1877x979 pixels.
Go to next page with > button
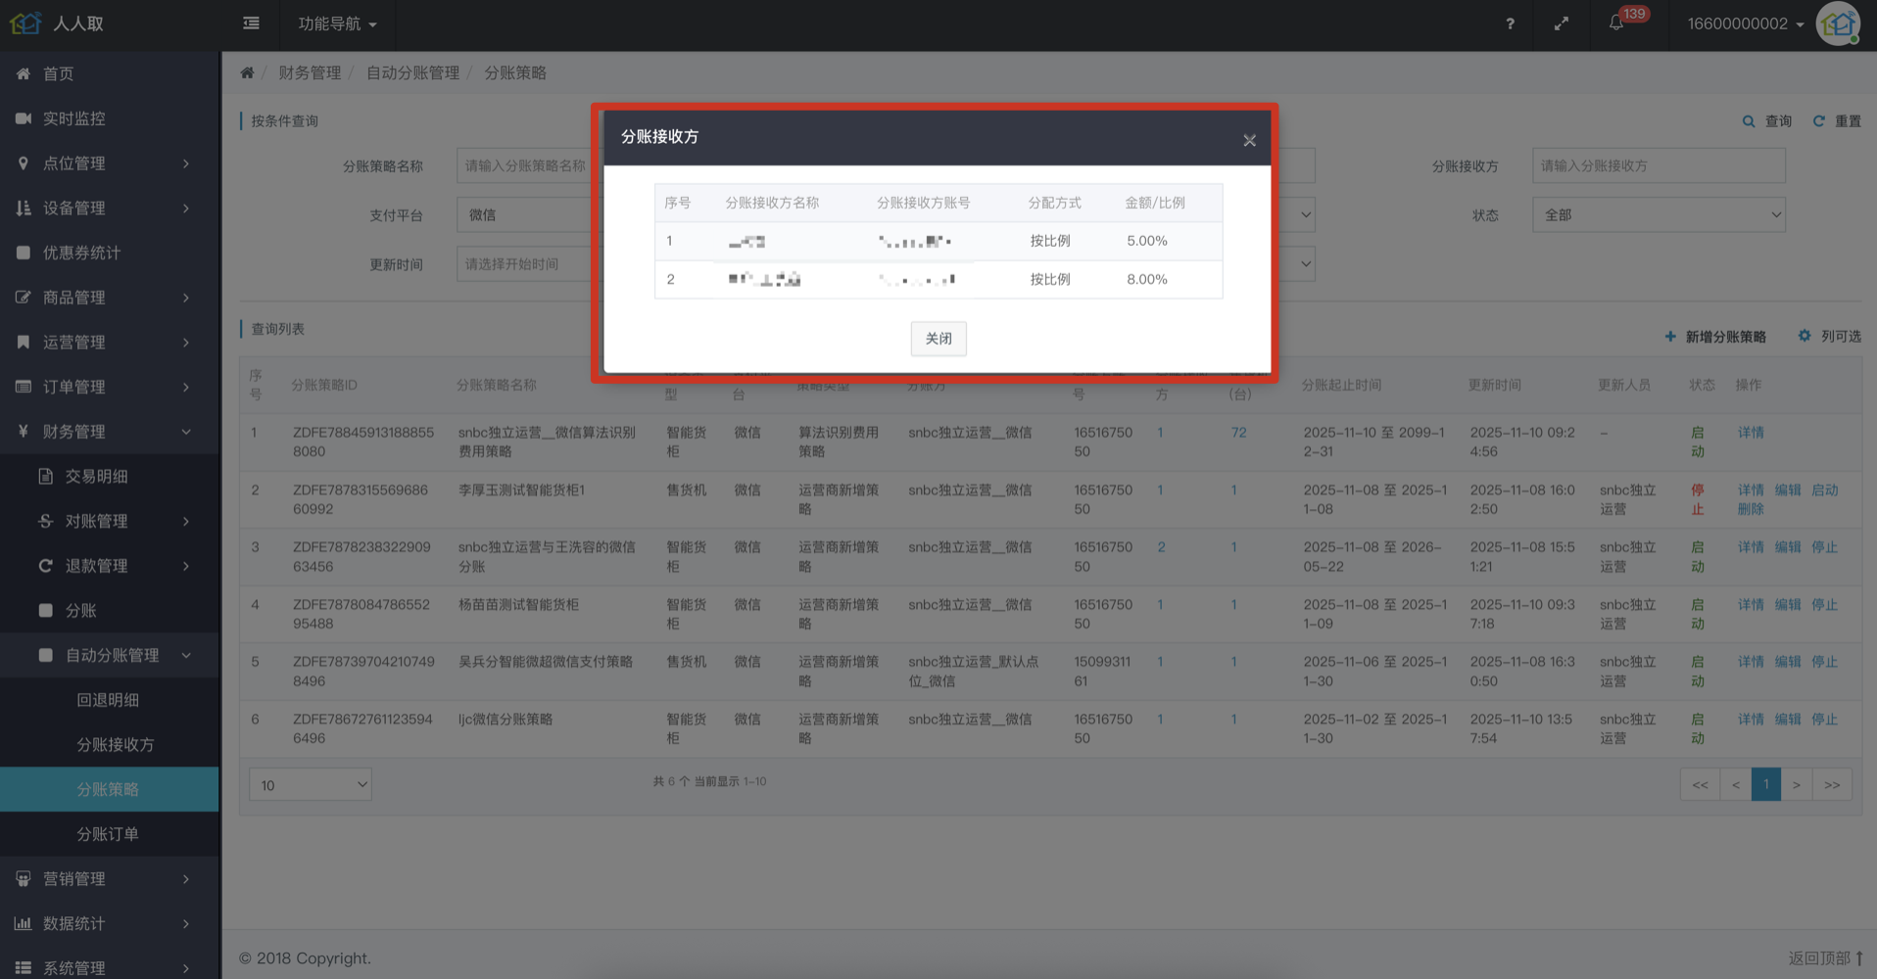(1796, 785)
